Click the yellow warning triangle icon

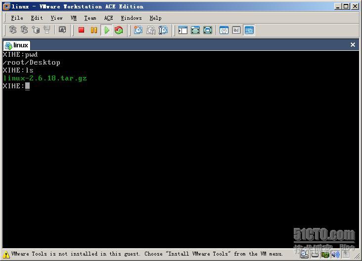[x=6, y=254]
